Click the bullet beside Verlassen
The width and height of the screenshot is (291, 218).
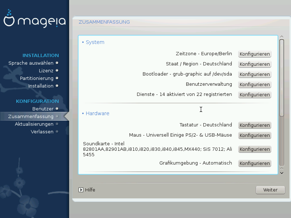click(x=57, y=132)
